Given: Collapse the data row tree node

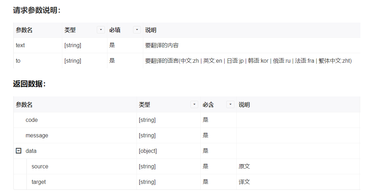Looking at the screenshot, I should pos(19,151).
